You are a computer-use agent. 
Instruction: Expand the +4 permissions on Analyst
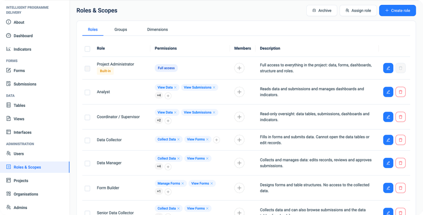click(159, 95)
